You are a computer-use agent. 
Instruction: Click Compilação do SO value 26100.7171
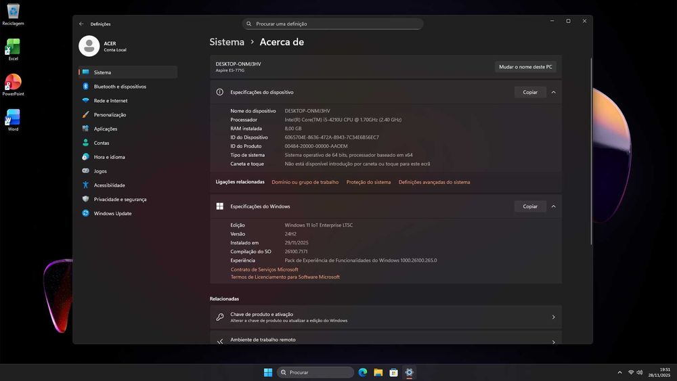point(297,252)
